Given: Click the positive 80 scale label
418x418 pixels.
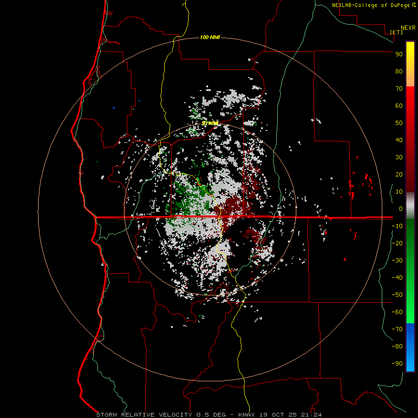Looking at the screenshot, I should (x=399, y=72).
